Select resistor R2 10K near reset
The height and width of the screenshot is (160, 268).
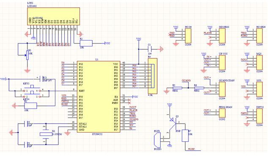pos(30,106)
